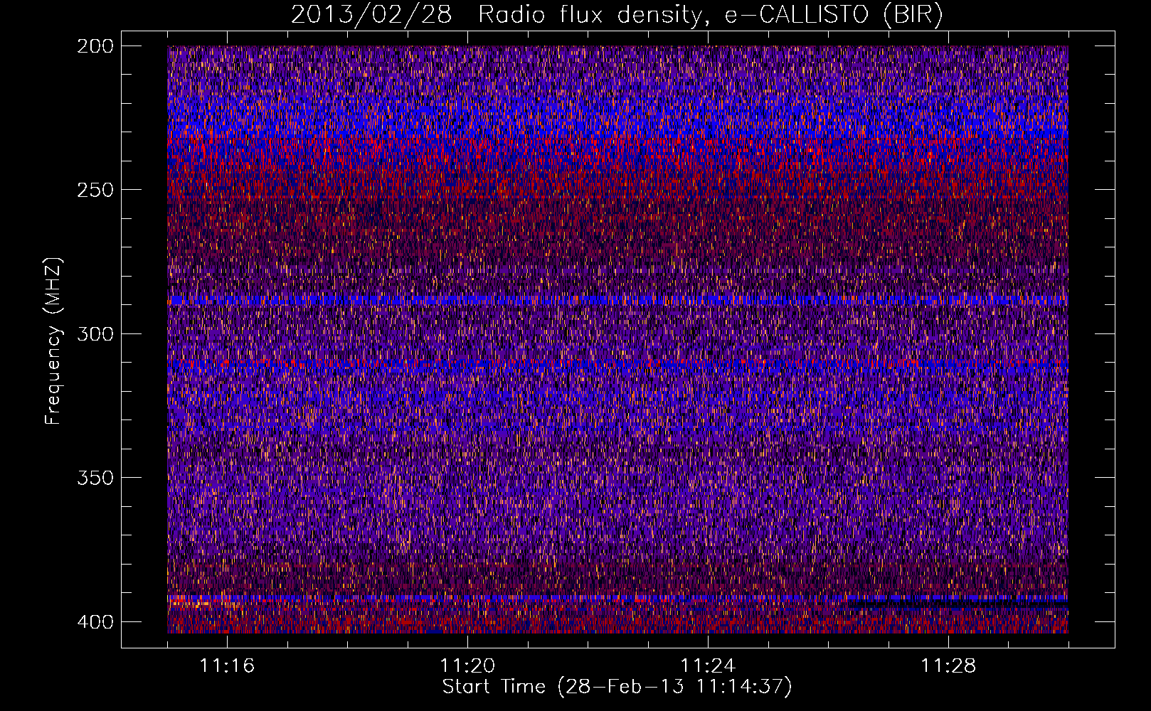Click the 350 frequency tick label

click(95, 477)
